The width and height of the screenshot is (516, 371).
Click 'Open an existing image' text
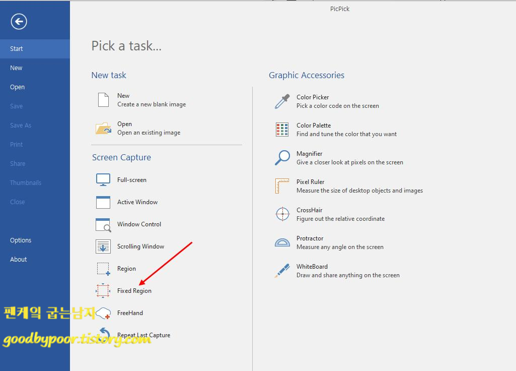149,133
